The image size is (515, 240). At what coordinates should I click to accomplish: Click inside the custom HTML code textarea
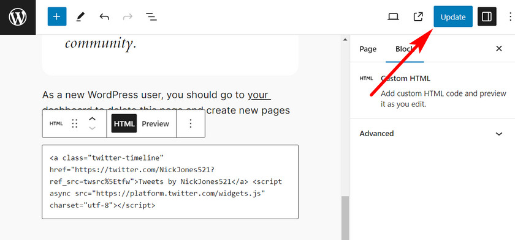pyautogui.click(x=170, y=182)
